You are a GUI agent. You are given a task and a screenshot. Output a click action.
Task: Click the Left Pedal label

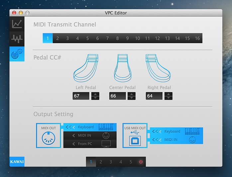(86, 88)
